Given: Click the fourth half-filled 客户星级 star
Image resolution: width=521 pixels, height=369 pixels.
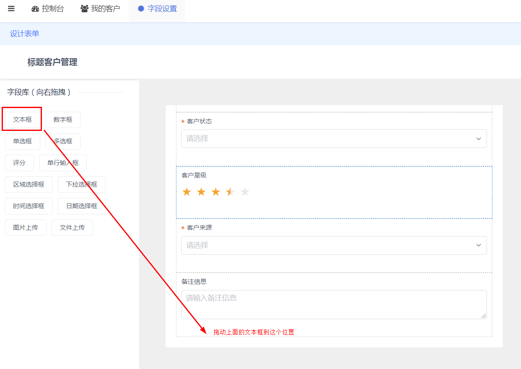Looking at the screenshot, I should (230, 192).
